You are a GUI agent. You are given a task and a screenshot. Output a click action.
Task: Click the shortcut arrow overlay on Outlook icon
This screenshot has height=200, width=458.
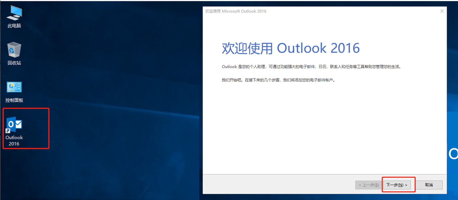point(8,131)
